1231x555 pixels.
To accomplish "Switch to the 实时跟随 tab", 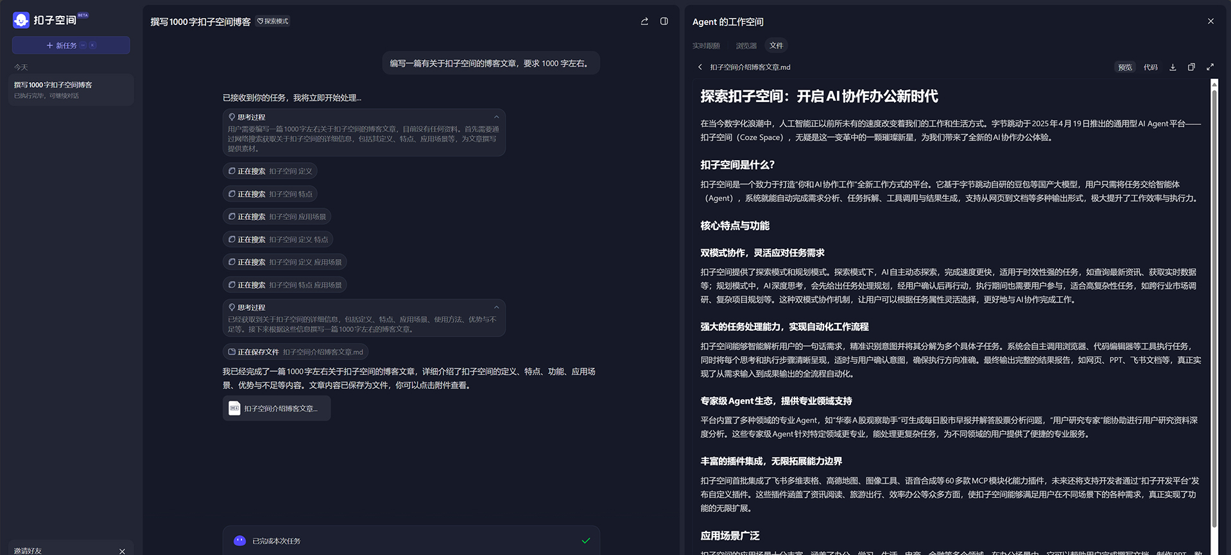I will tap(706, 46).
